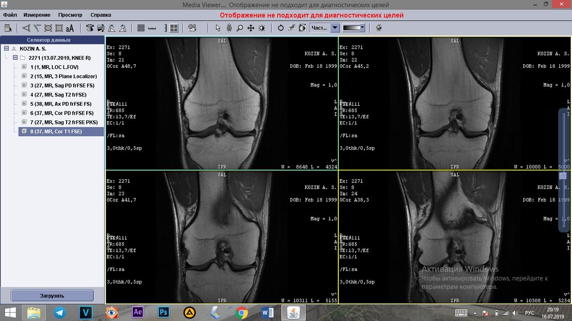This screenshot has height=321, width=572.
Task: Open File Explorer from the taskbar
Action: tap(34, 313)
